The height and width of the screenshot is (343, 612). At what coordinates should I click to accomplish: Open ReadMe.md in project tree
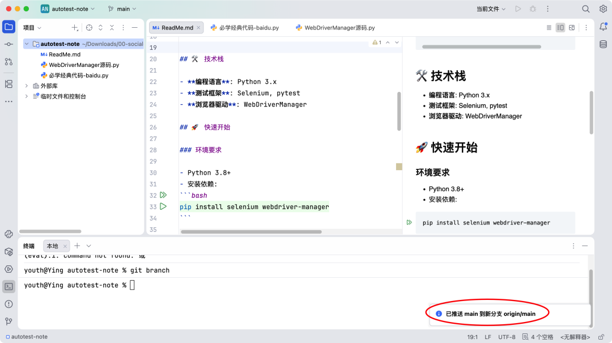[x=61, y=54]
